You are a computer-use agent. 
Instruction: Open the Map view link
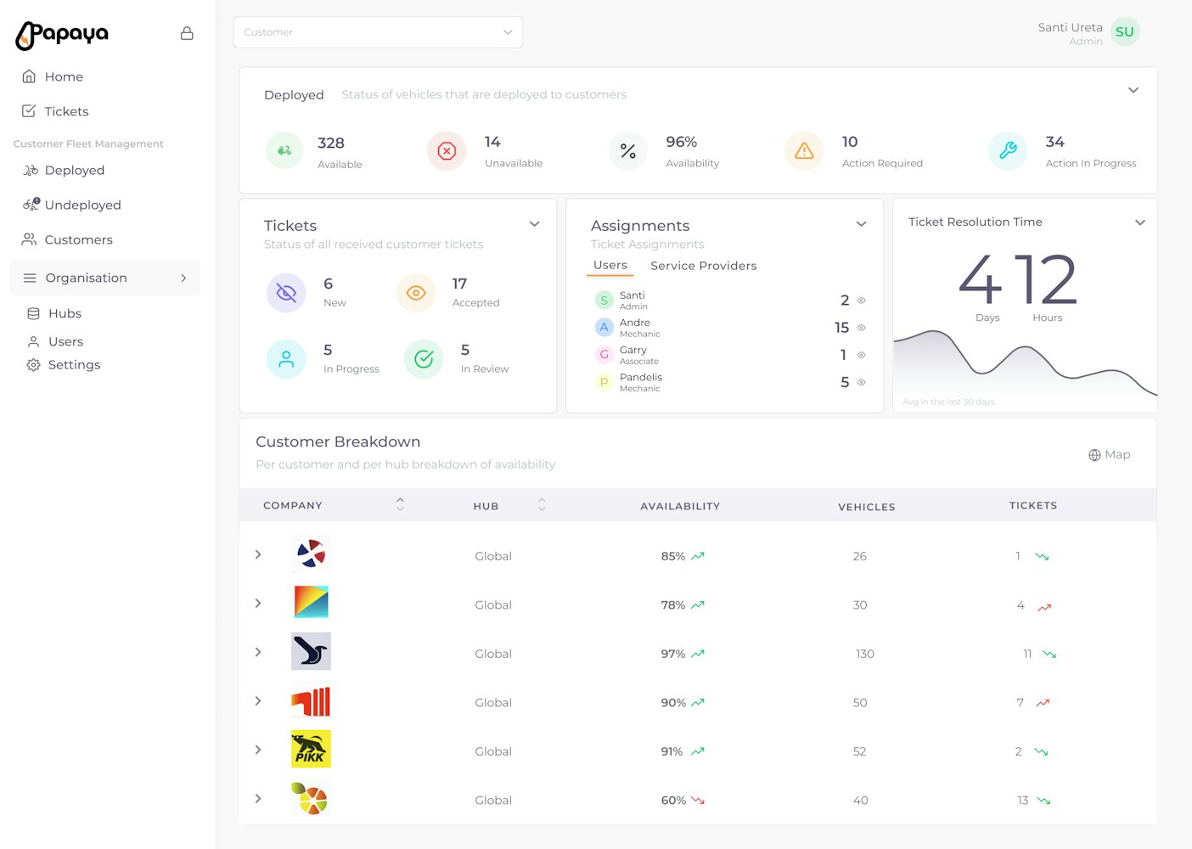click(1109, 455)
